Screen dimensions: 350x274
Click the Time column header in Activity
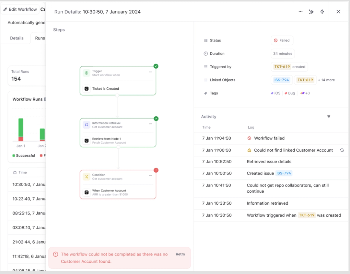tap(206, 127)
